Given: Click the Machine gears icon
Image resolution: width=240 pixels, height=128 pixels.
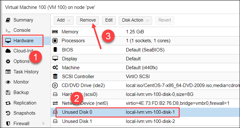Looking at the screenshot, I should (55, 68).
